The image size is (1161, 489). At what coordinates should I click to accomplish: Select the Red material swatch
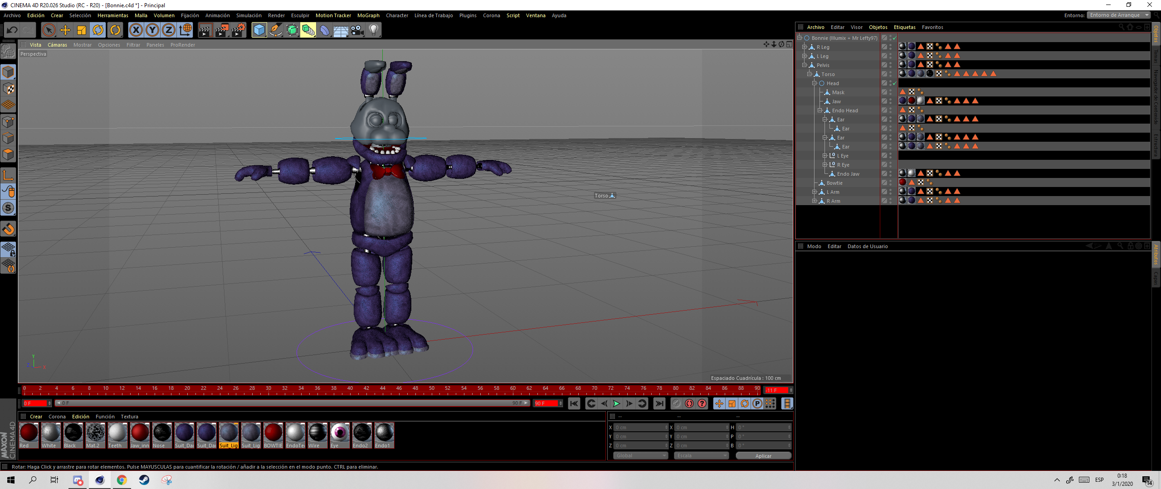click(29, 435)
